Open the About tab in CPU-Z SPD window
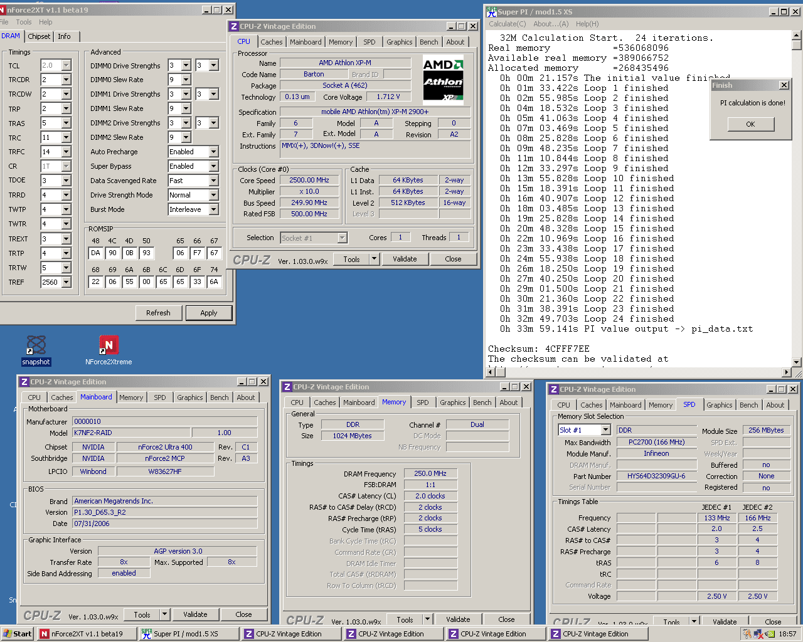The width and height of the screenshot is (803, 642). [775, 405]
